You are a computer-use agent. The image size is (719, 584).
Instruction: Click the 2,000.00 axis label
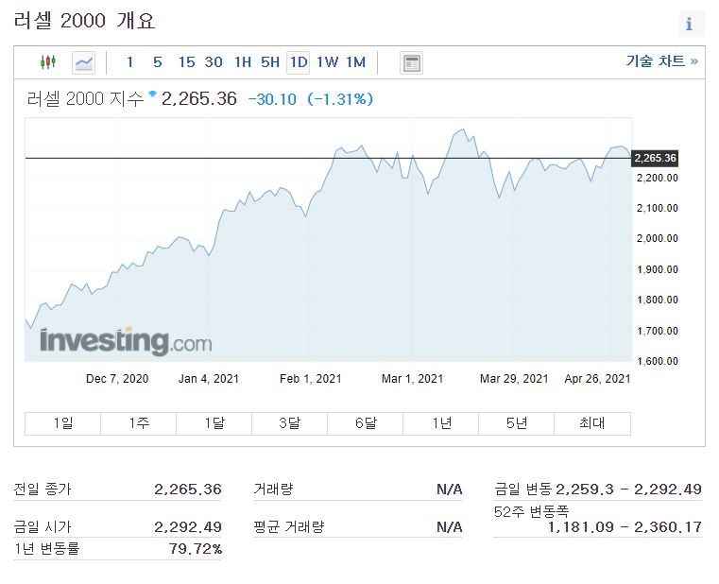click(657, 238)
